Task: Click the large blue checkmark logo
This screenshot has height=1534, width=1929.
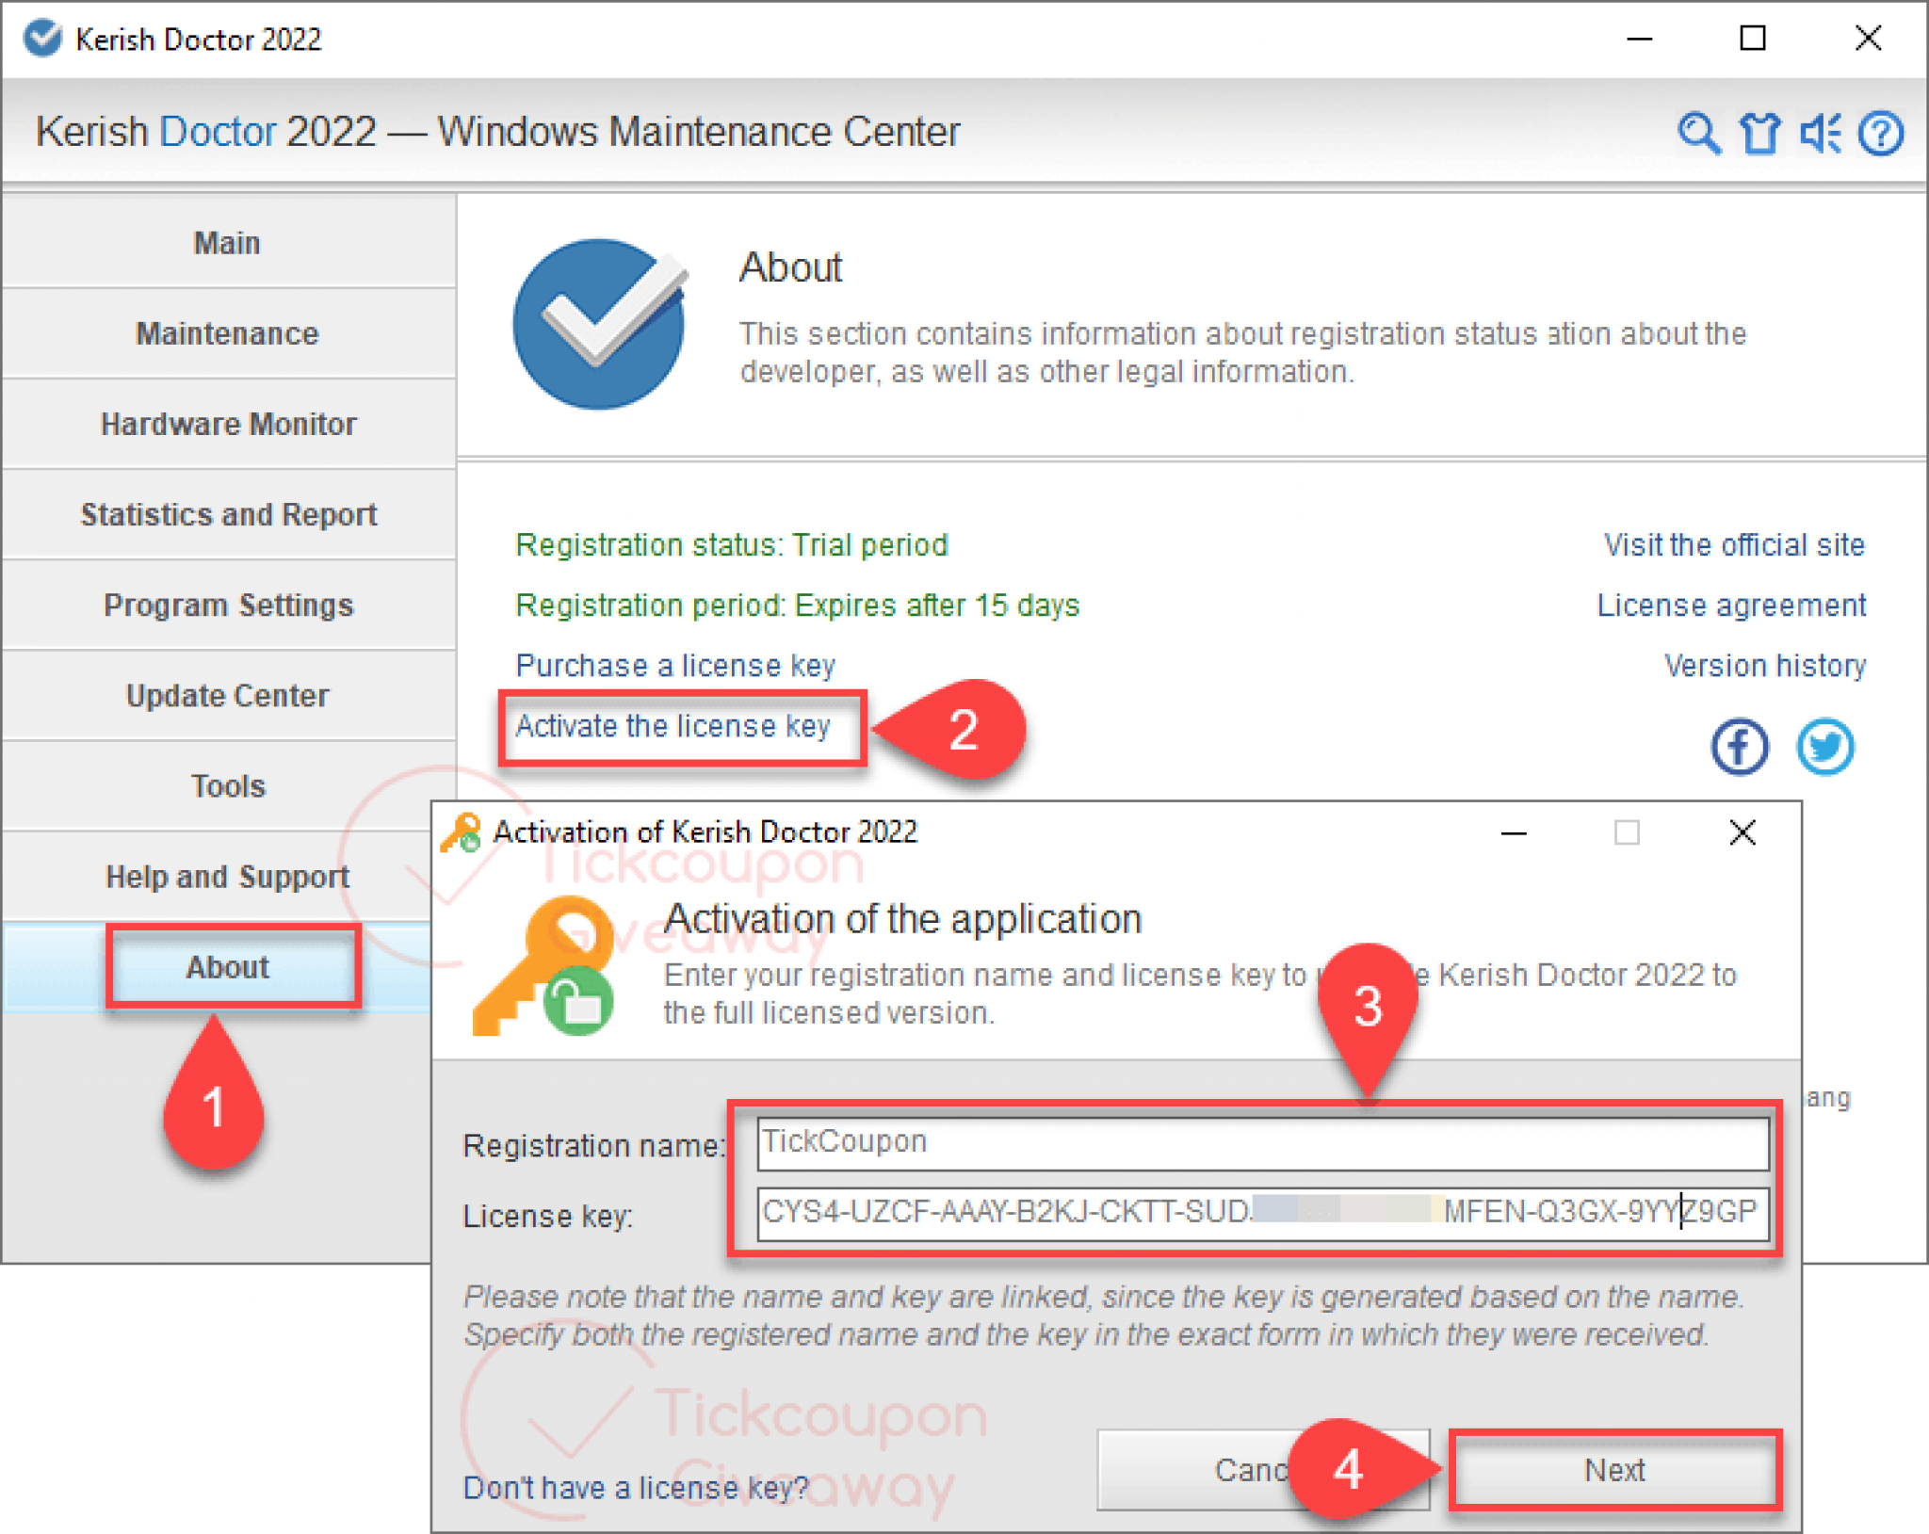Action: (600, 324)
